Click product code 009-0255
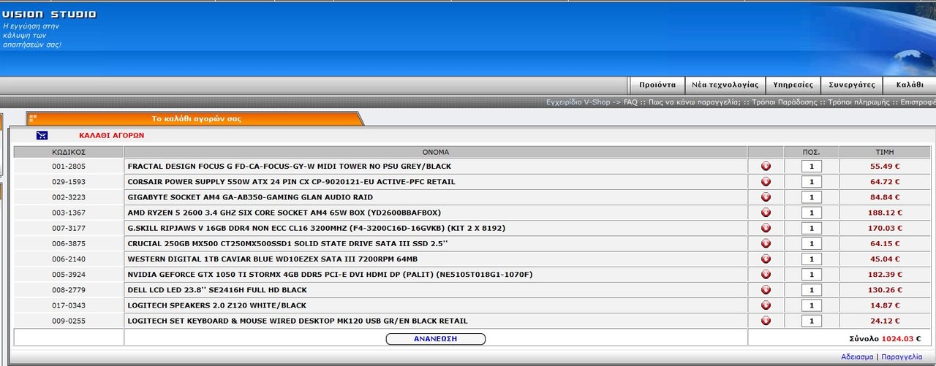 pyautogui.click(x=69, y=321)
